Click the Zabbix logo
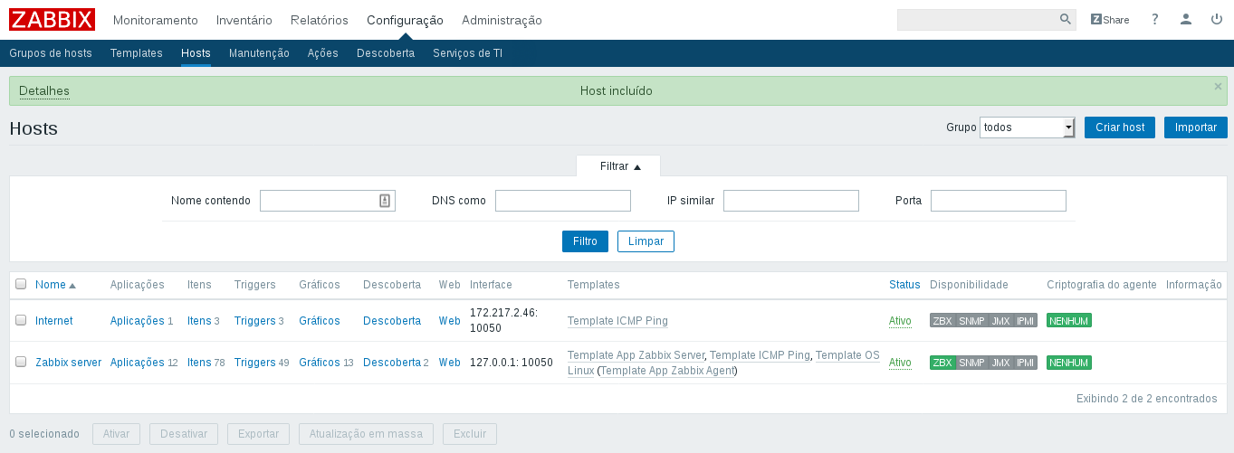Viewport: 1234px width, 453px height. pos(52,20)
